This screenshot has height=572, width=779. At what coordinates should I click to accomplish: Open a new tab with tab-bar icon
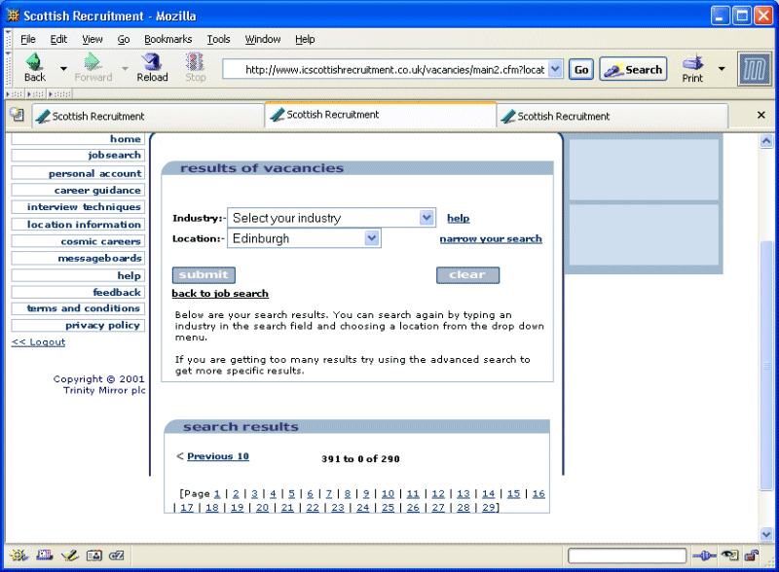pyautogui.click(x=17, y=115)
